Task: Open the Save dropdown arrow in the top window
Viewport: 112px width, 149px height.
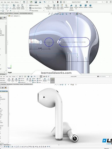Action: [38, 2]
